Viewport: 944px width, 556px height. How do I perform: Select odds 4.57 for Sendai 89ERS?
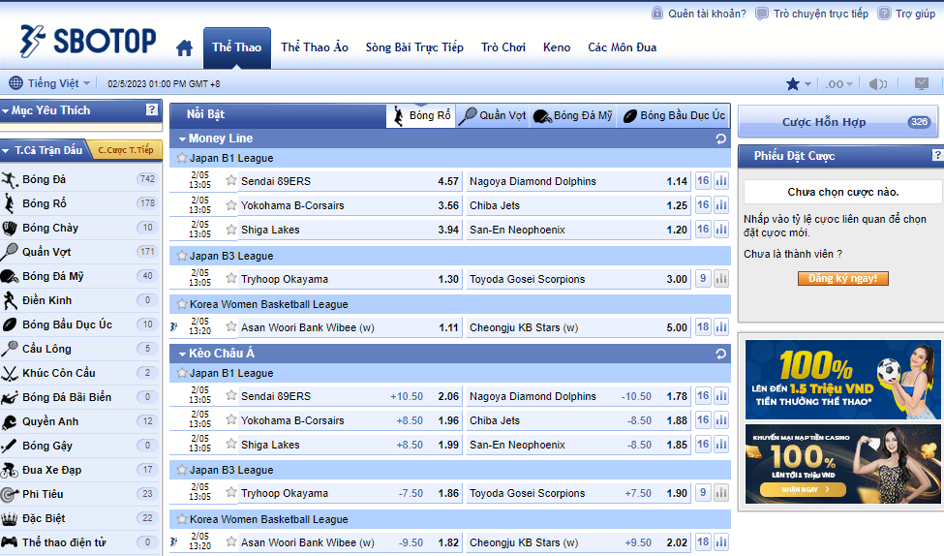(447, 181)
